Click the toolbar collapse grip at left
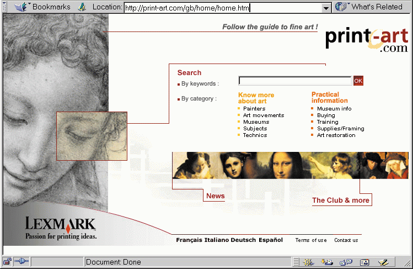 [4, 7]
